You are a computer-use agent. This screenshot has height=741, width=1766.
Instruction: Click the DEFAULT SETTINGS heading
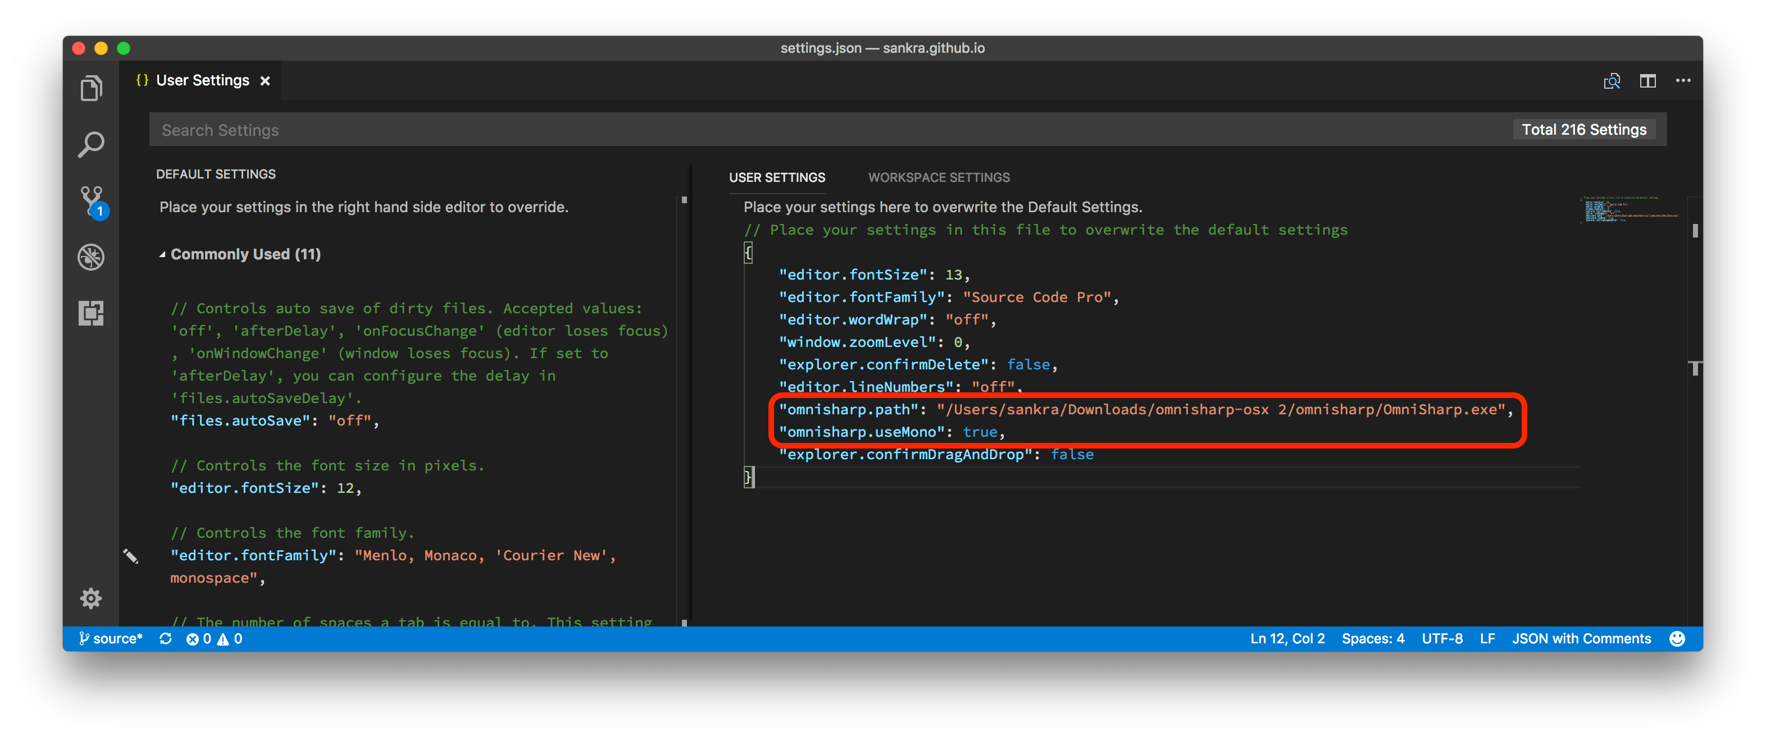(216, 174)
